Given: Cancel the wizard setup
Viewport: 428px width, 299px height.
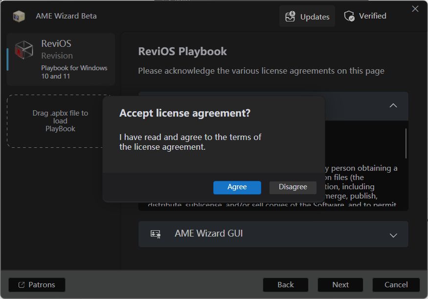Looking at the screenshot, I should point(396,285).
